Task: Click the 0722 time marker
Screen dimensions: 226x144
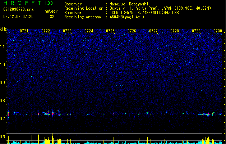Action: (x=46, y=31)
